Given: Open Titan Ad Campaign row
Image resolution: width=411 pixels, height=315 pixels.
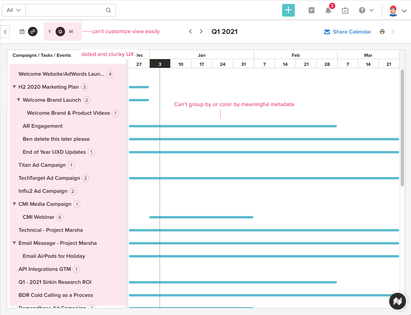Looking at the screenshot, I should click(x=42, y=165).
